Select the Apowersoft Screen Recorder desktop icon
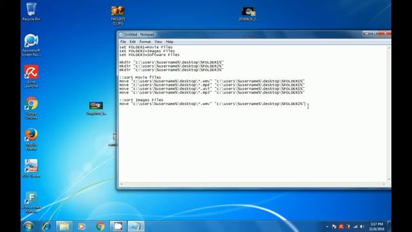The image size is (412, 232). (x=31, y=45)
